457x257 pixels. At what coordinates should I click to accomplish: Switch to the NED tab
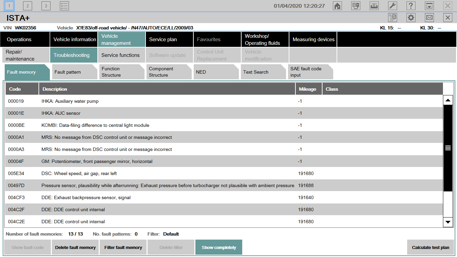(x=216, y=72)
